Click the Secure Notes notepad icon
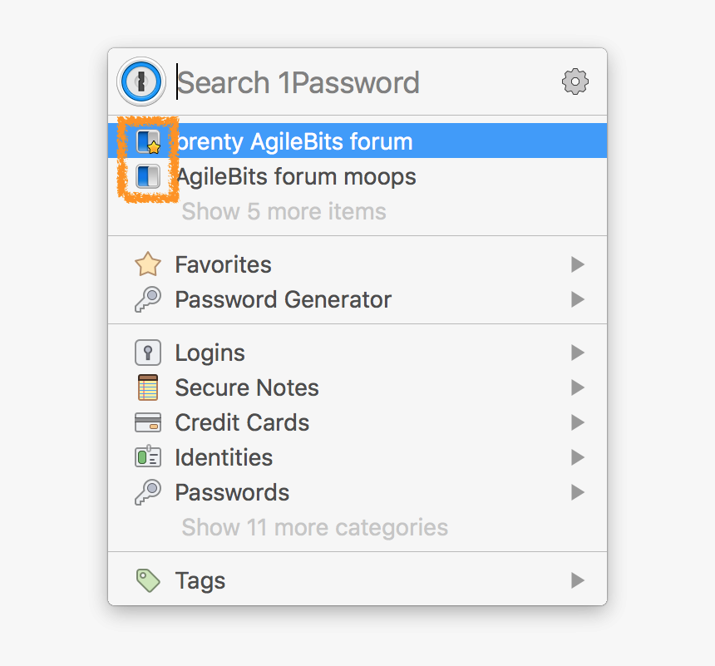715x666 pixels. coord(147,387)
